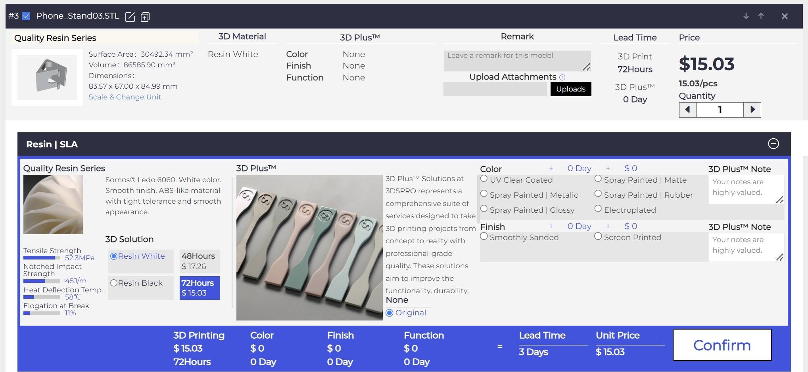Viewport: 808px width, 372px height.
Task: Uncheck the model #3 selection checkbox
Action: point(26,16)
